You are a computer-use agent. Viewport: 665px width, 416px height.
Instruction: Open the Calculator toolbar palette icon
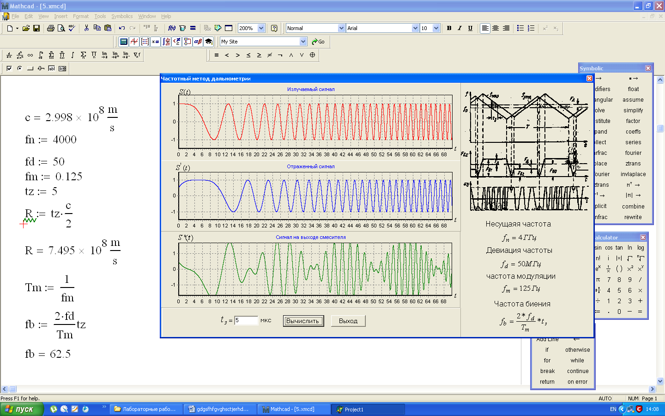point(123,42)
